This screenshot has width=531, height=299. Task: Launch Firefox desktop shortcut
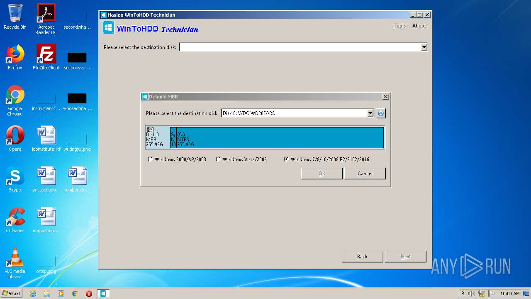[x=15, y=57]
